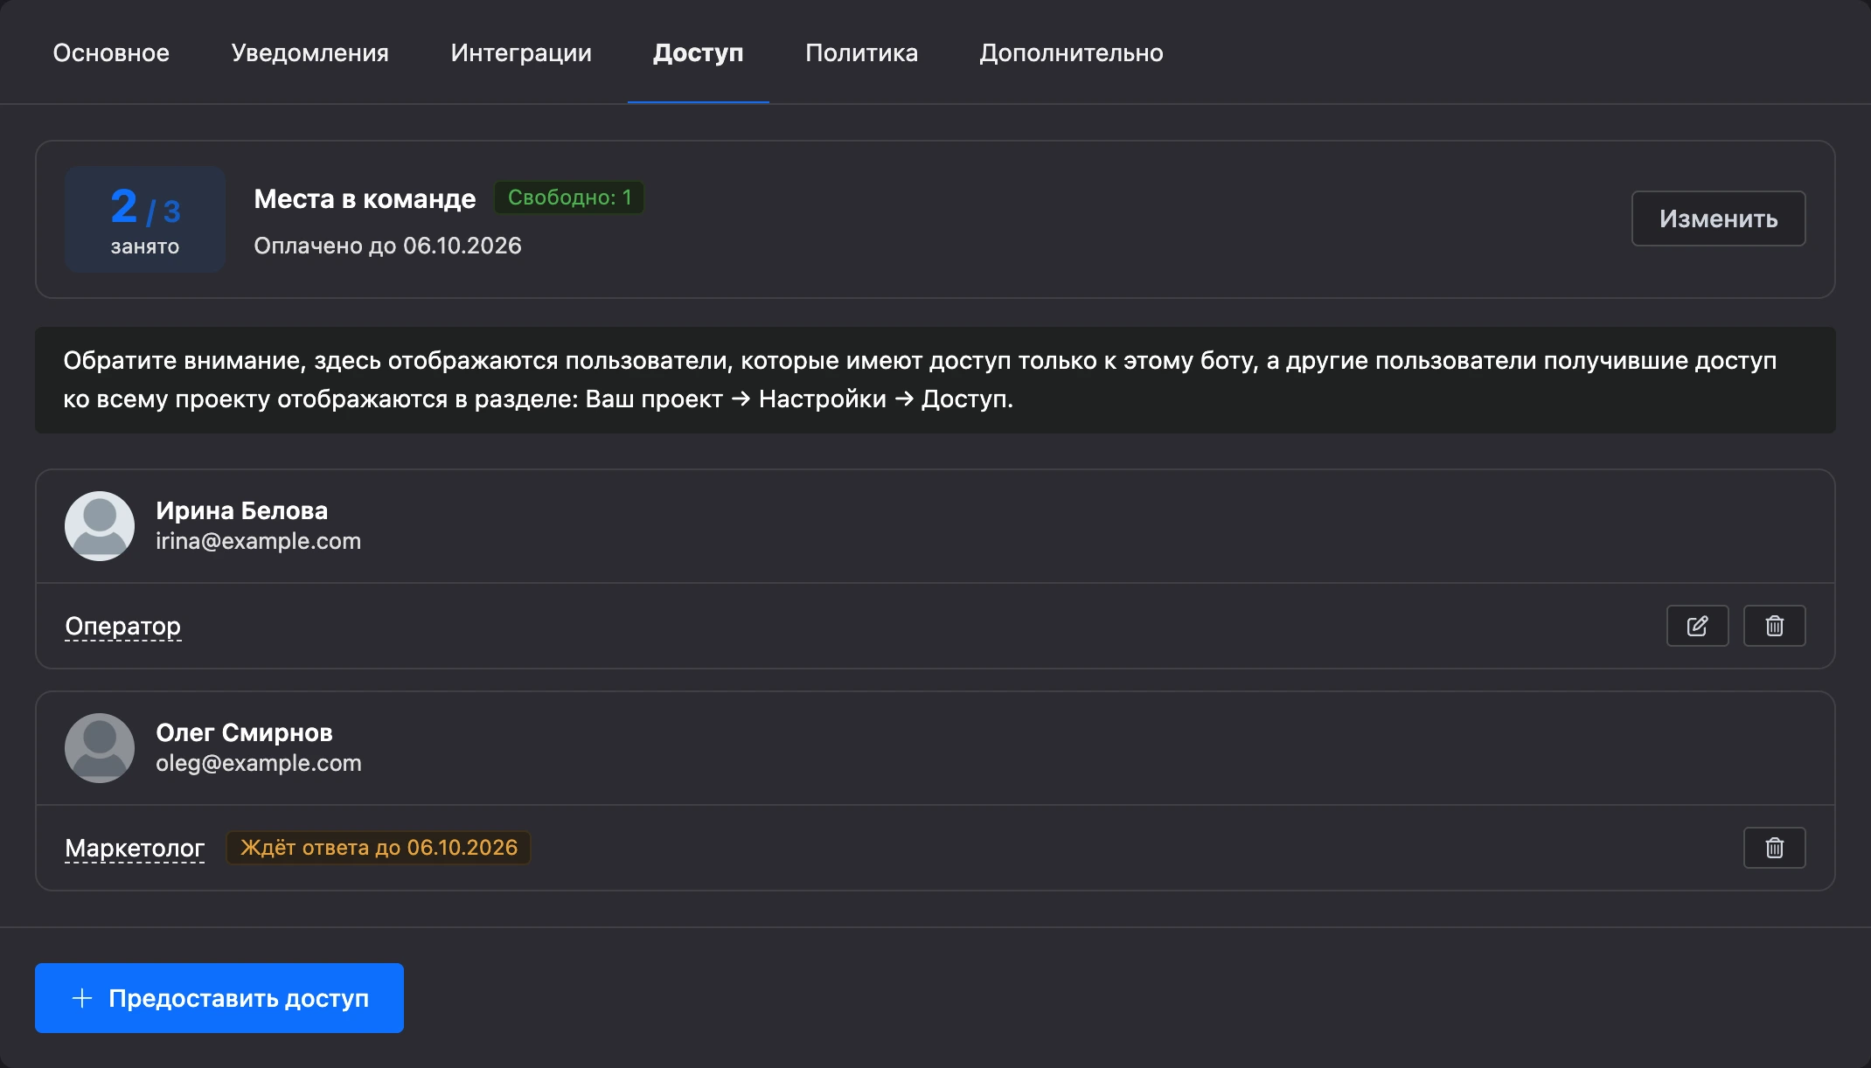Click the Ждёт ответа до 06.10.2026 badge

click(x=379, y=848)
